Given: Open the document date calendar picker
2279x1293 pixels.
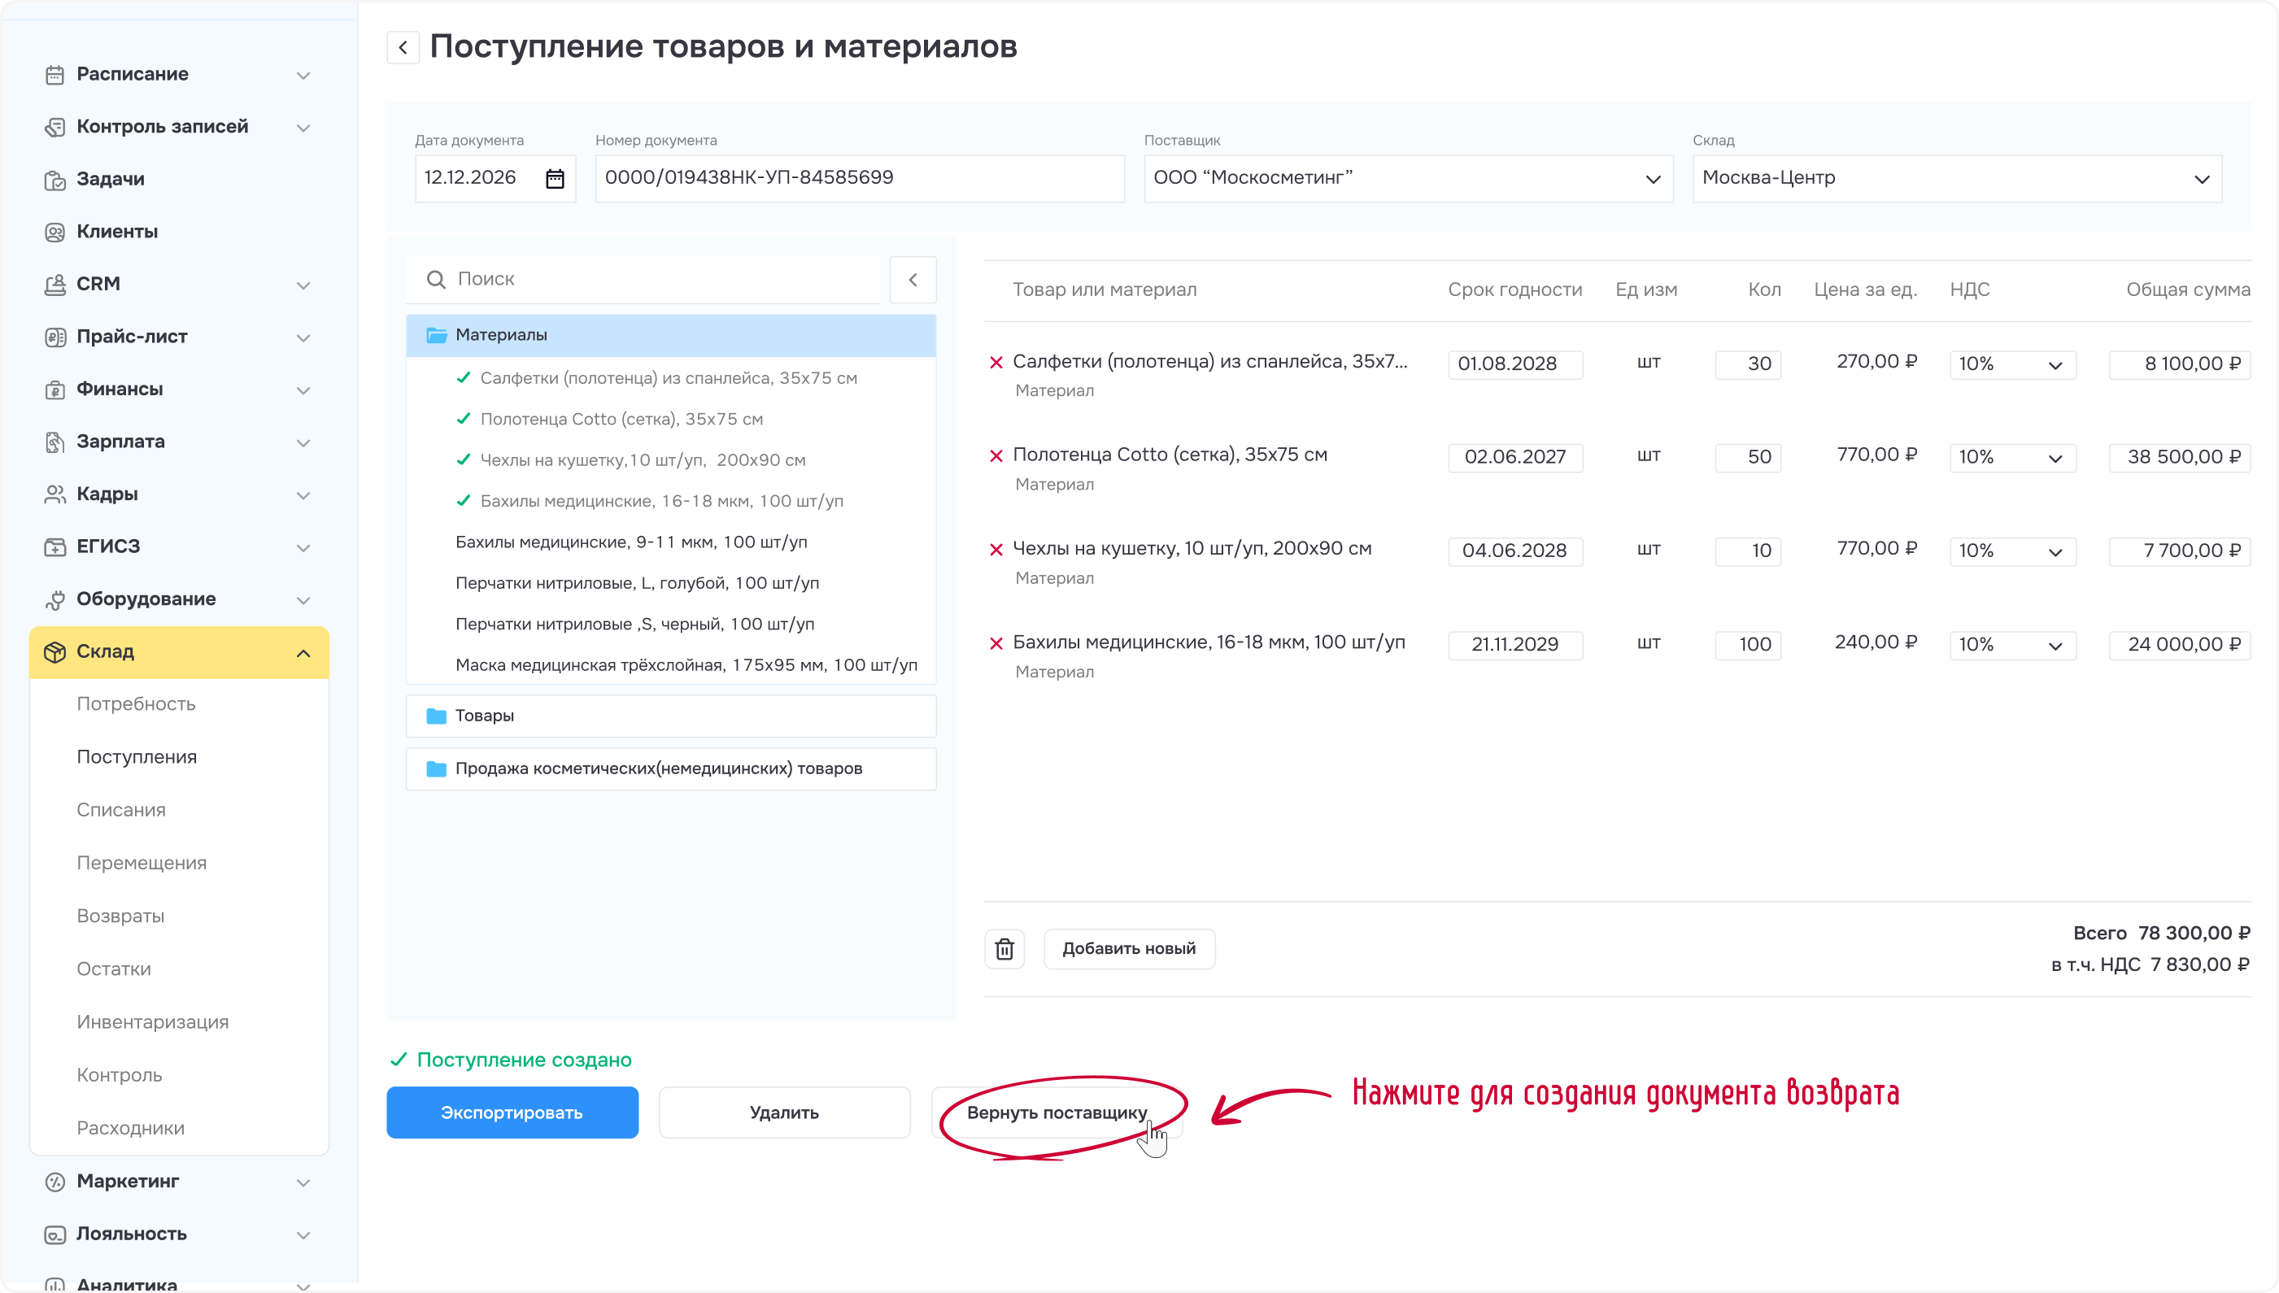Looking at the screenshot, I should [555, 178].
